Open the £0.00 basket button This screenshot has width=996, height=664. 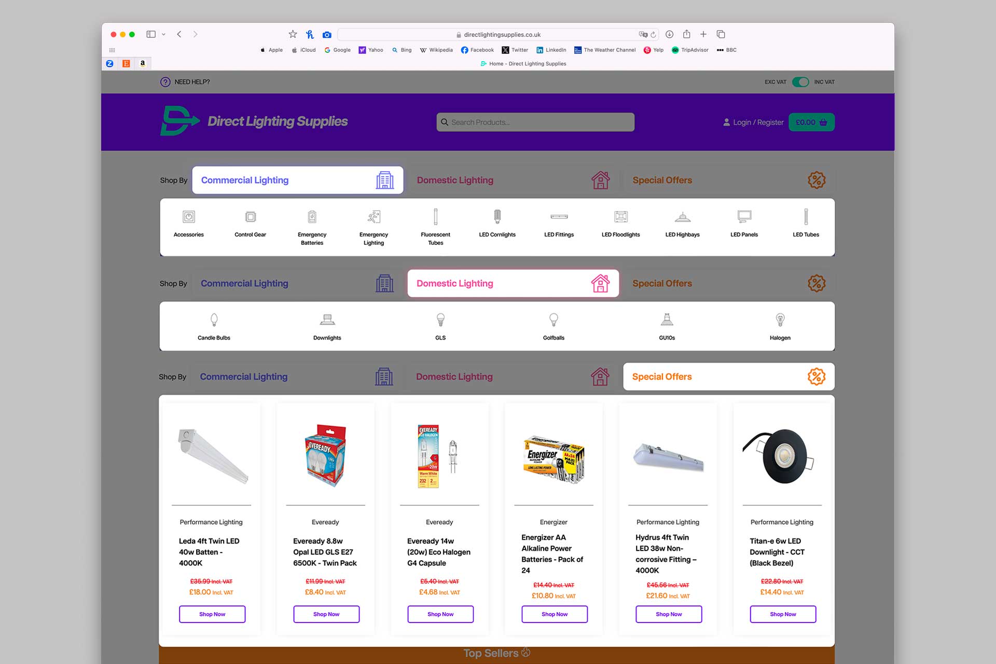[x=811, y=122]
